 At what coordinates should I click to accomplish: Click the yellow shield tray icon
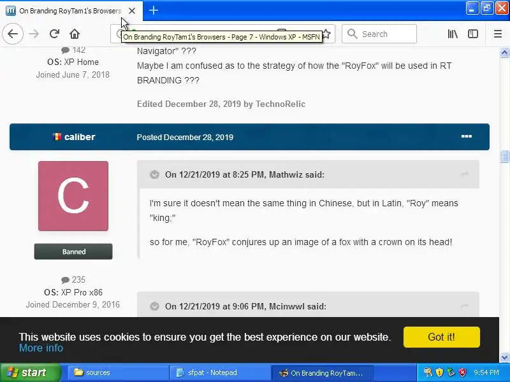tap(439, 372)
